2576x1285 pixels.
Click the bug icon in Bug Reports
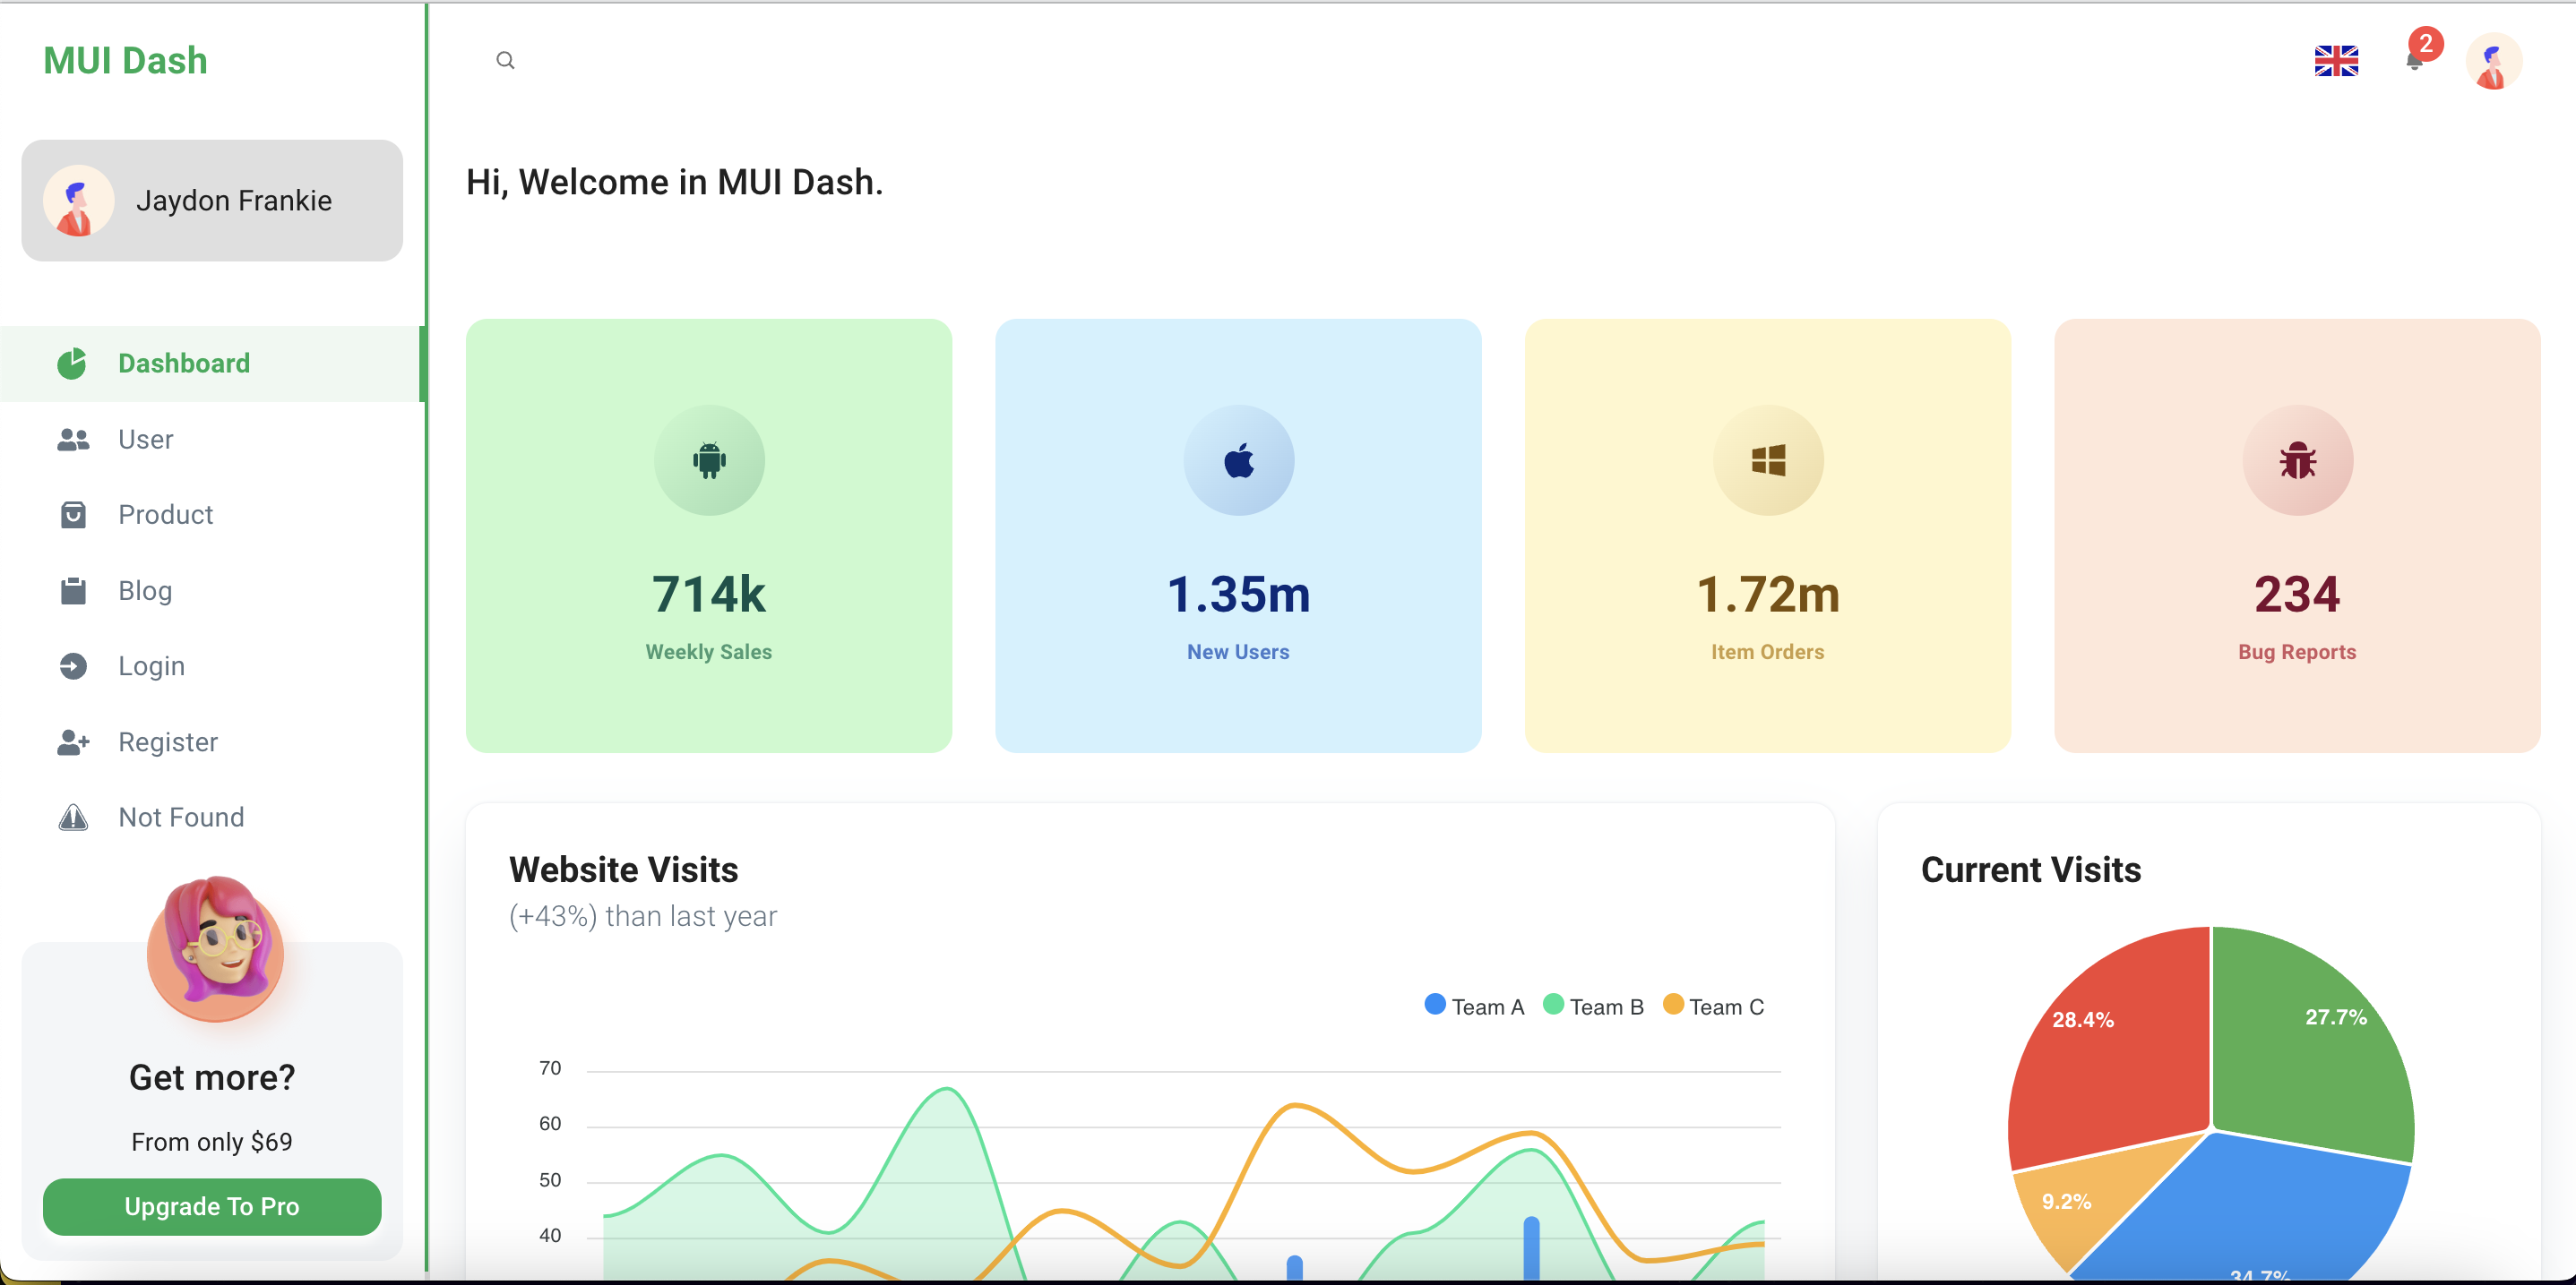(x=2297, y=460)
